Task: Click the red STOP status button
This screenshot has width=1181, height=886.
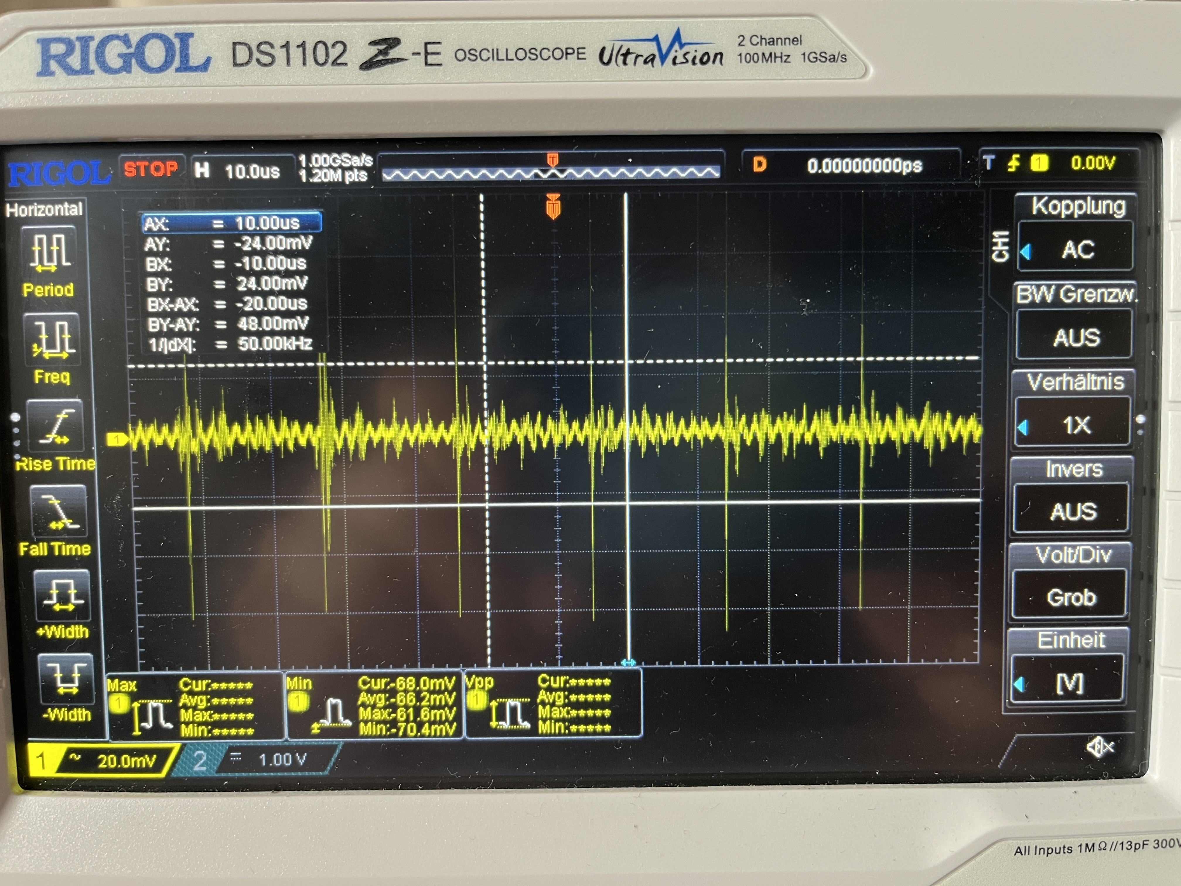Action: [151, 169]
